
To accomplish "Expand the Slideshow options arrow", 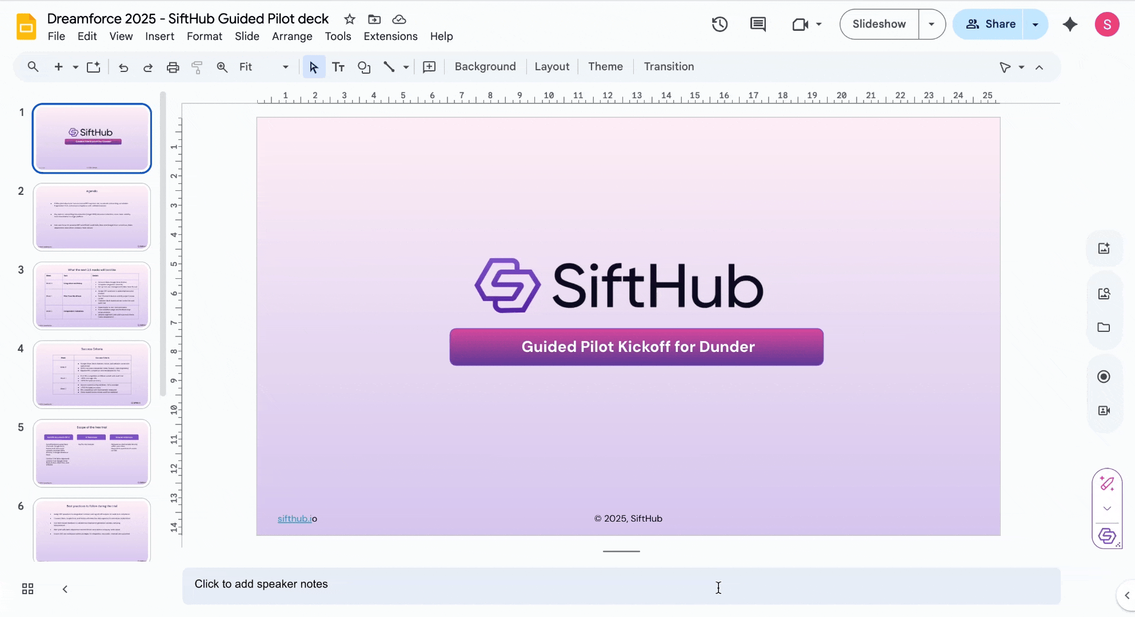I will [x=932, y=24].
